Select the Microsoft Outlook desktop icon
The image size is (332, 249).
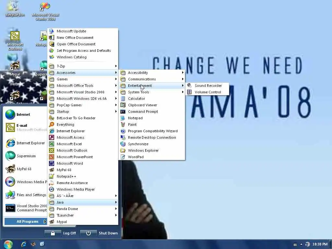[x=15, y=40]
